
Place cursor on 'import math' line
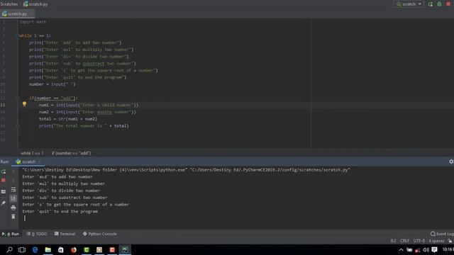tap(33, 22)
